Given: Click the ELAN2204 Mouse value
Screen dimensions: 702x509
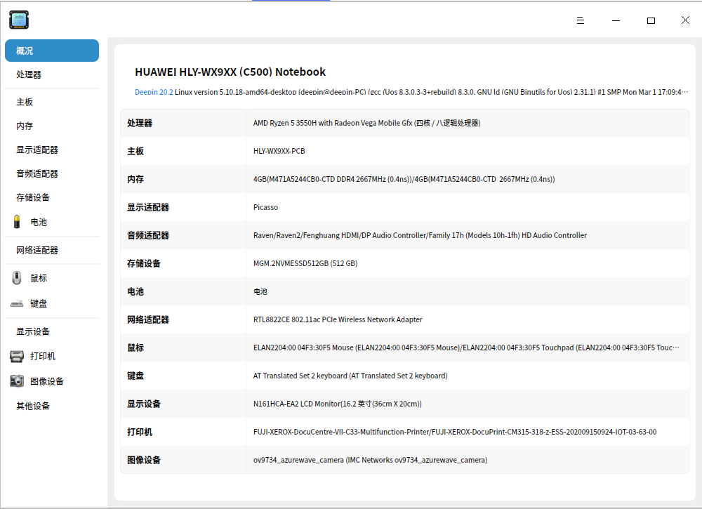Looking at the screenshot, I should coord(466,348).
